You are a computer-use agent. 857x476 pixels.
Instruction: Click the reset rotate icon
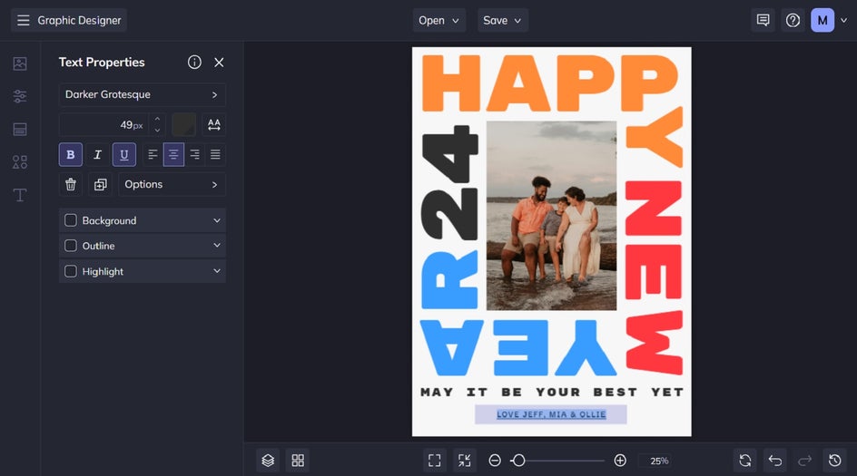coord(745,461)
